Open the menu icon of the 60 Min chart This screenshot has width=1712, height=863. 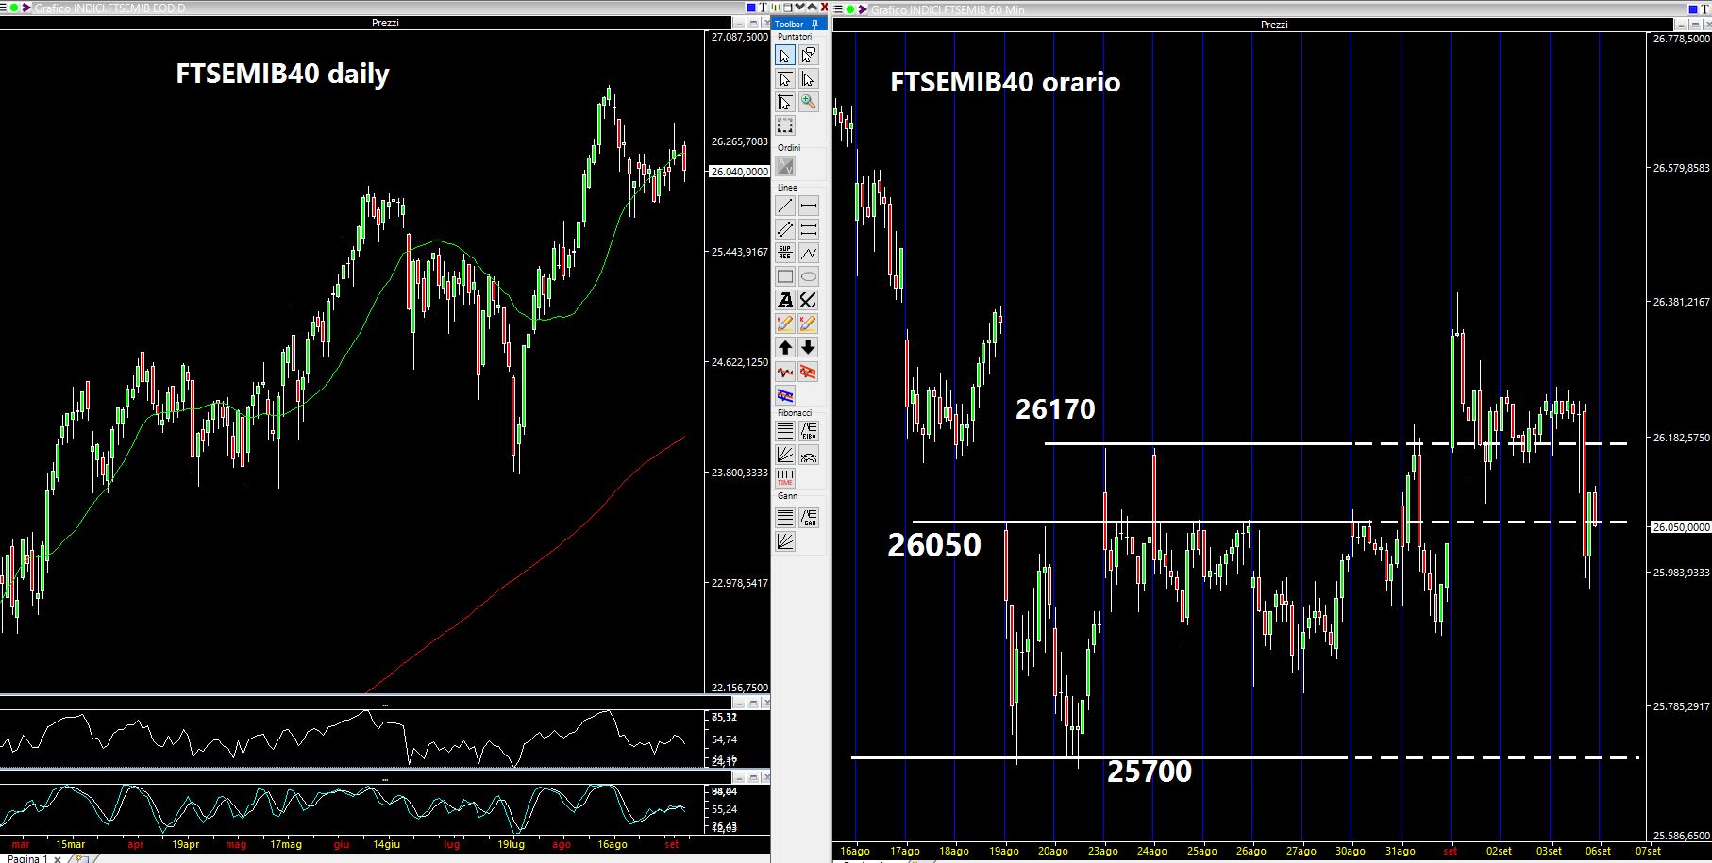pos(837,8)
